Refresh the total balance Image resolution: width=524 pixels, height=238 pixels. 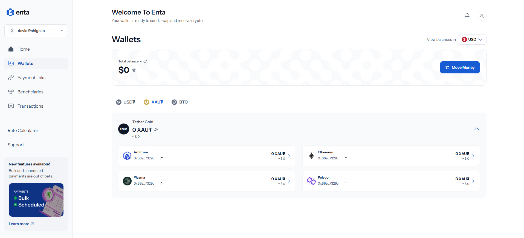145,61
